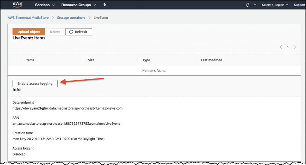Open the notifications bell icon
Image resolution: width=306 pixels, height=165 pixels.
247,5
